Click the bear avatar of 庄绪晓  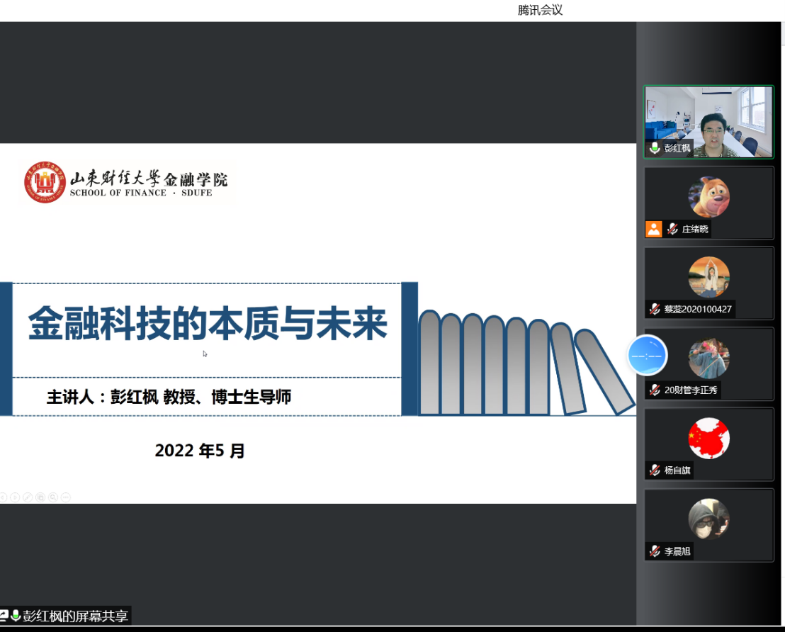coord(708,197)
